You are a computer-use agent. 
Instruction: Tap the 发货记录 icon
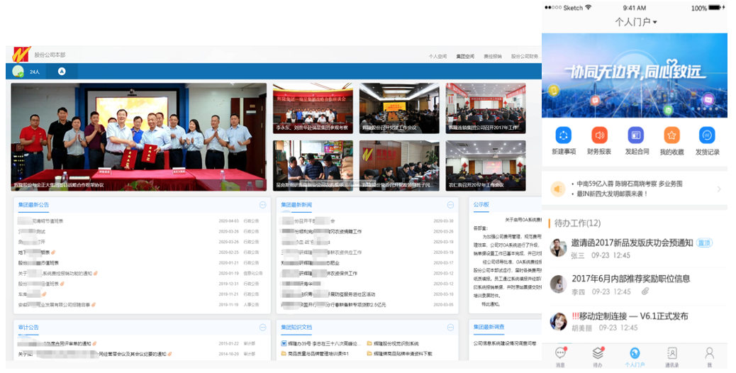[x=707, y=135]
